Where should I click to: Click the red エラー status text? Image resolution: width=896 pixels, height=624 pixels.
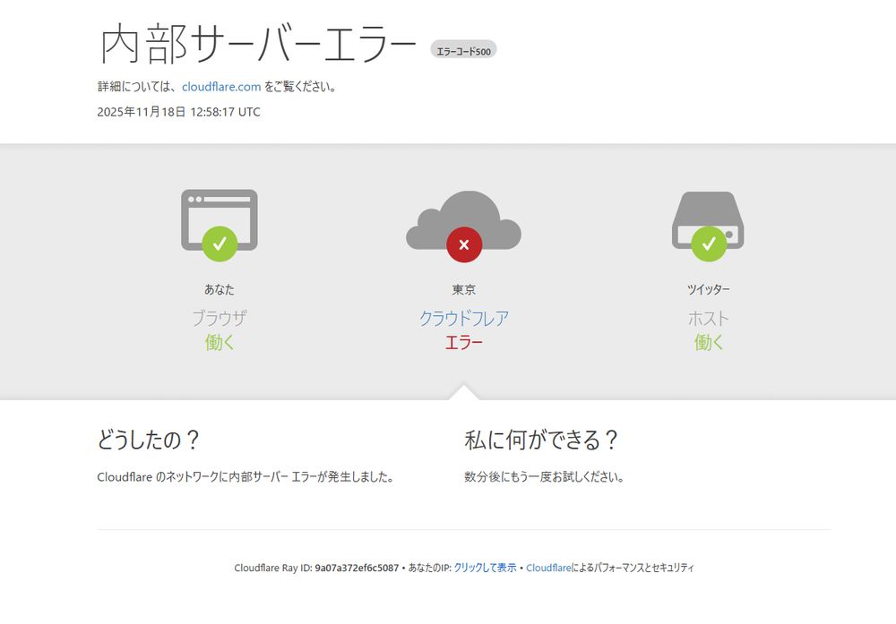(464, 343)
